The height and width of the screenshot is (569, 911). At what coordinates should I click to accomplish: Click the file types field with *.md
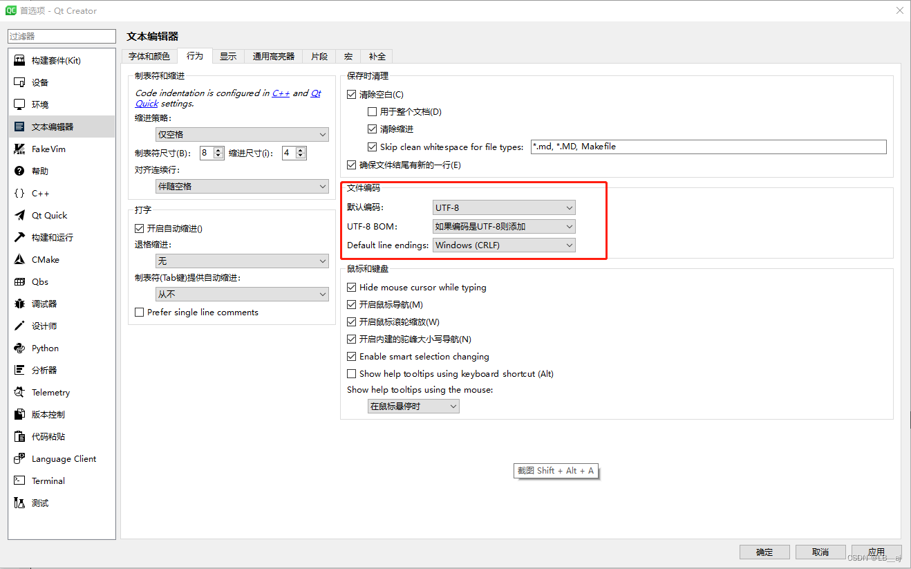coord(708,147)
